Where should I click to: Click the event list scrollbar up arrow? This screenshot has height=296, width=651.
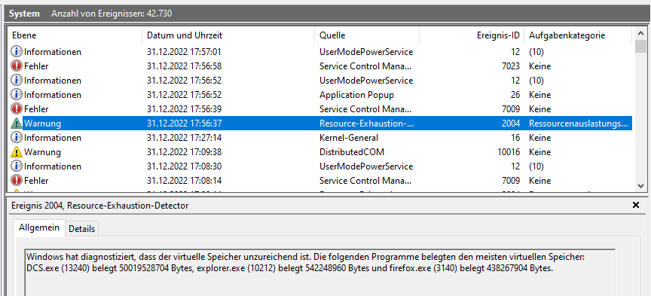pyautogui.click(x=640, y=33)
